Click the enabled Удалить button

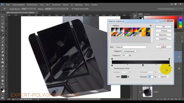click(164, 77)
